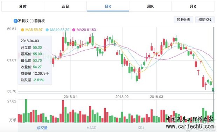Select the 前复权 radio option
217x132 pixels.
point(32,21)
